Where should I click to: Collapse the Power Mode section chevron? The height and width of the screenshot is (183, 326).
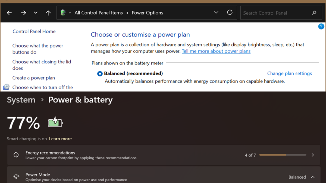pyautogui.click(x=313, y=177)
